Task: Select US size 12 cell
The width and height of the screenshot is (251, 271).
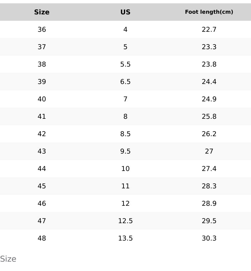Action: pyautogui.click(x=125, y=203)
